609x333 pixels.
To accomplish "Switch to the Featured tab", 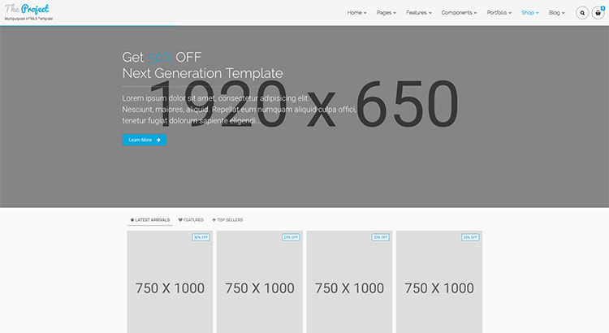I will point(191,220).
